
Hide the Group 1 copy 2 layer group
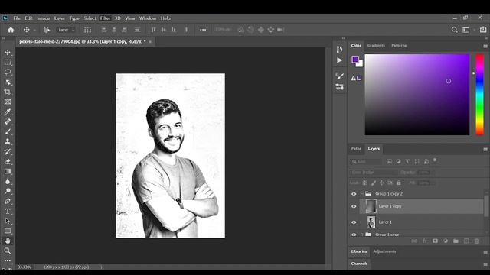point(354,194)
